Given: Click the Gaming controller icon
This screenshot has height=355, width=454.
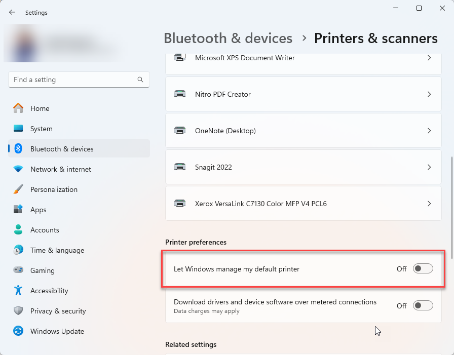Looking at the screenshot, I should 18,270.
